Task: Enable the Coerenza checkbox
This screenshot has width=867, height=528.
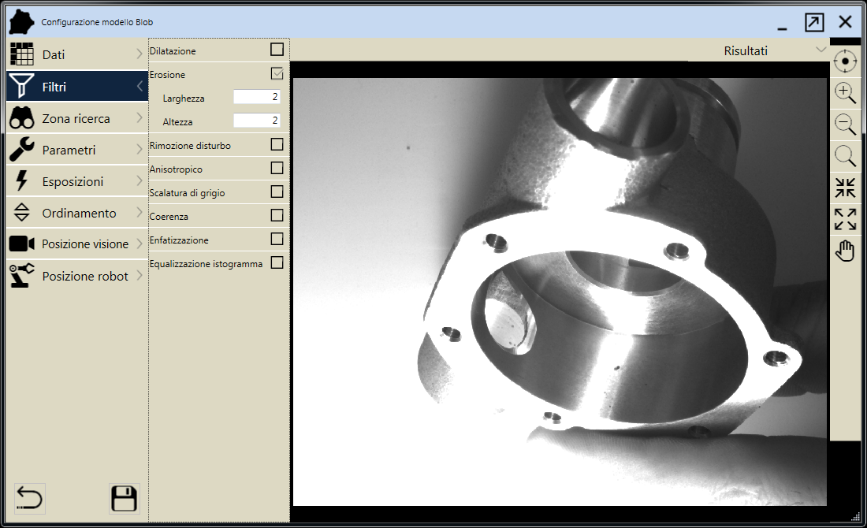Action: click(277, 215)
